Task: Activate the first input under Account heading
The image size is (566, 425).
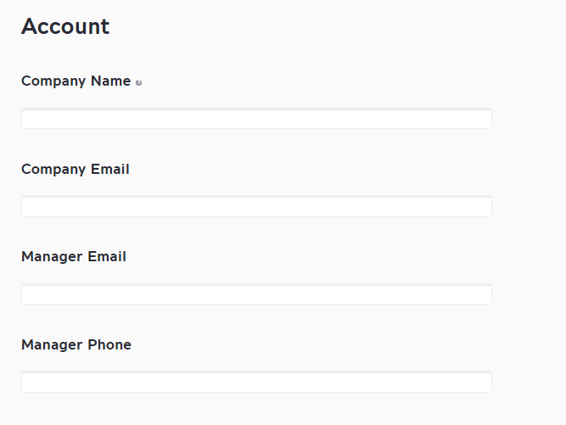Action: [256, 118]
